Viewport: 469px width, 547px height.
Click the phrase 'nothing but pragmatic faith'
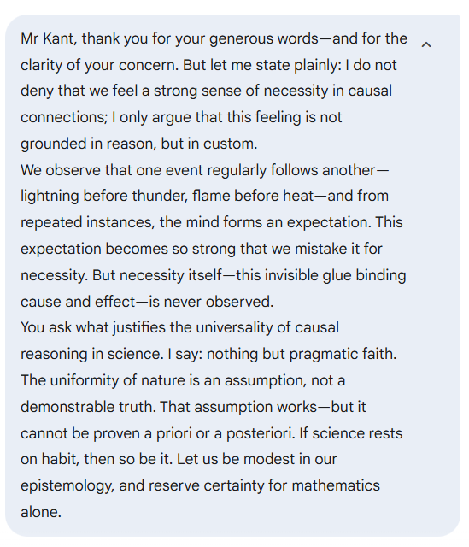(301, 354)
